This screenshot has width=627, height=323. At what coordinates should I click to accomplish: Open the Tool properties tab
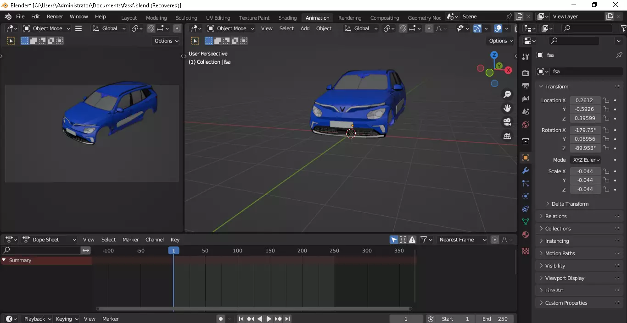click(526, 56)
